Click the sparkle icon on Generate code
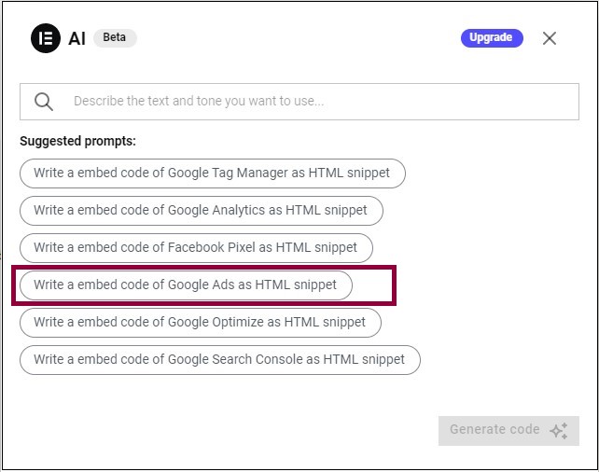The height and width of the screenshot is (472, 599). click(x=559, y=431)
